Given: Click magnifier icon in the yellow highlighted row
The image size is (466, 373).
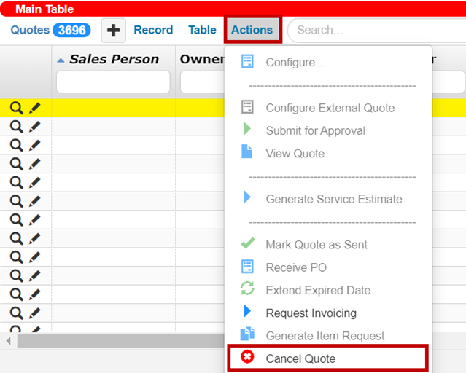Looking at the screenshot, I should pyautogui.click(x=16, y=108).
